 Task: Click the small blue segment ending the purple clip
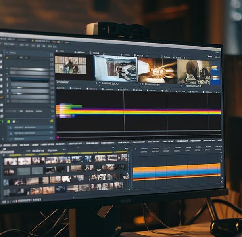click(74, 116)
